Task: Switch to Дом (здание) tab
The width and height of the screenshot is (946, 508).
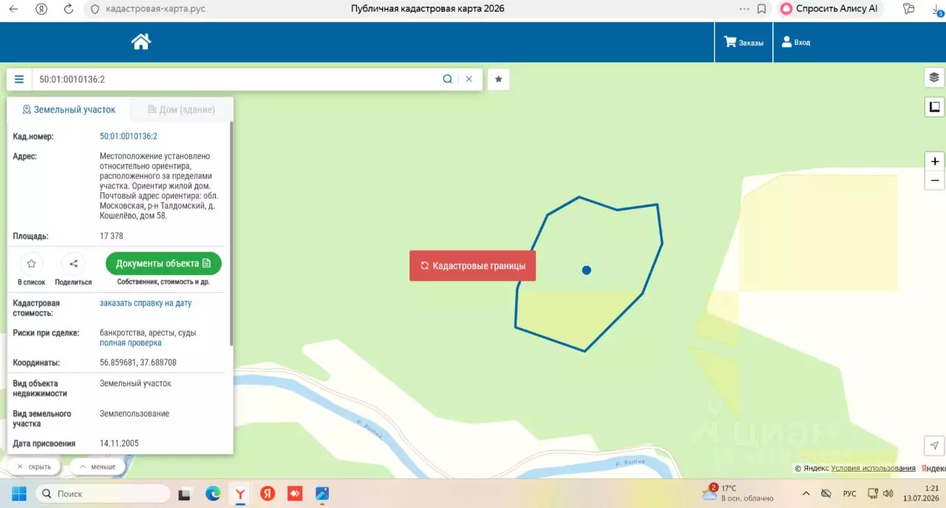Action: point(181,109)
